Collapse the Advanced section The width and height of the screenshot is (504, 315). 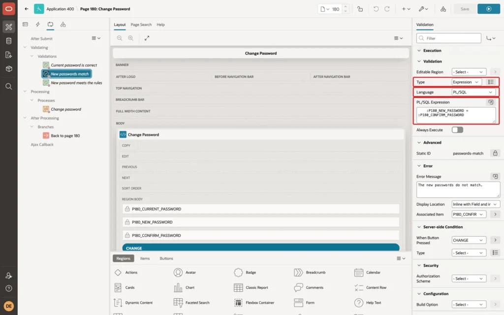[x=419, y=142]
